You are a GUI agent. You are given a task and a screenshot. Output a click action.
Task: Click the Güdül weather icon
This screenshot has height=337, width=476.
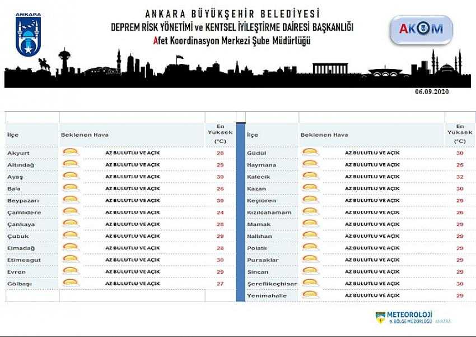(x=310, y=153)
